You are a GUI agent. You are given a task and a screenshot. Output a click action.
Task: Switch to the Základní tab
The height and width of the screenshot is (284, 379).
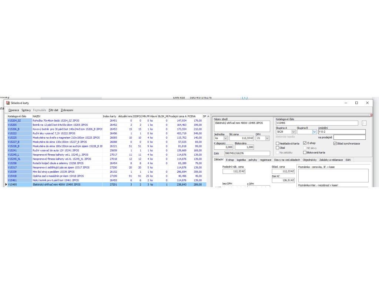(218, 160)
